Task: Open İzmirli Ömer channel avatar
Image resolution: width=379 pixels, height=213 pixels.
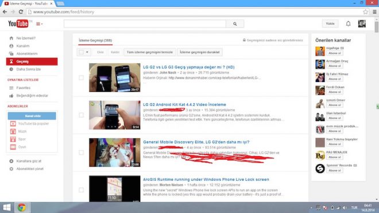Action: [x=320, y=103]
